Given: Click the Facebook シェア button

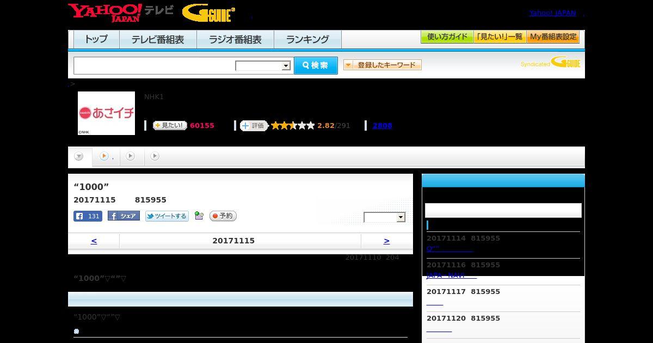Looking at the screenshot, I should 124,216.
